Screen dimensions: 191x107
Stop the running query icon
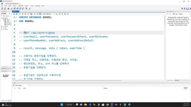click(28, 14)
